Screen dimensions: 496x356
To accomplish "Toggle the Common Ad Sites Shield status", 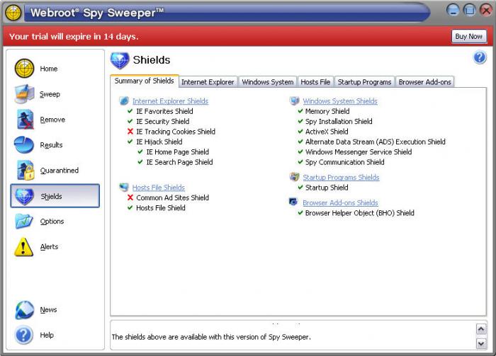I will tap(130, 198).
